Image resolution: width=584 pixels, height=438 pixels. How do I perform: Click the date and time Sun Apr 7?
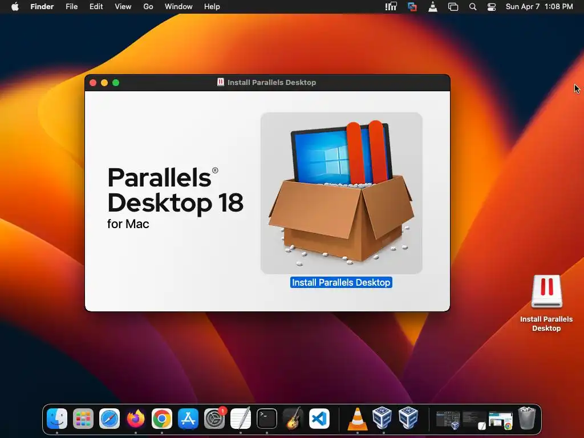540,6
